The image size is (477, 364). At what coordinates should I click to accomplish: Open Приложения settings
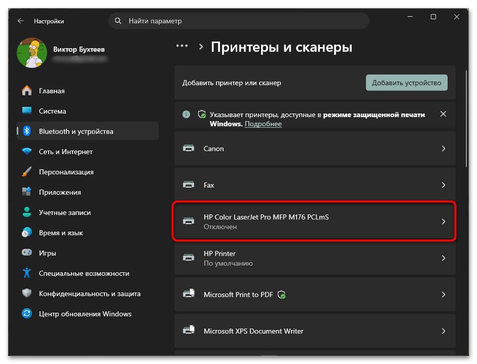(x=88, y=192)
